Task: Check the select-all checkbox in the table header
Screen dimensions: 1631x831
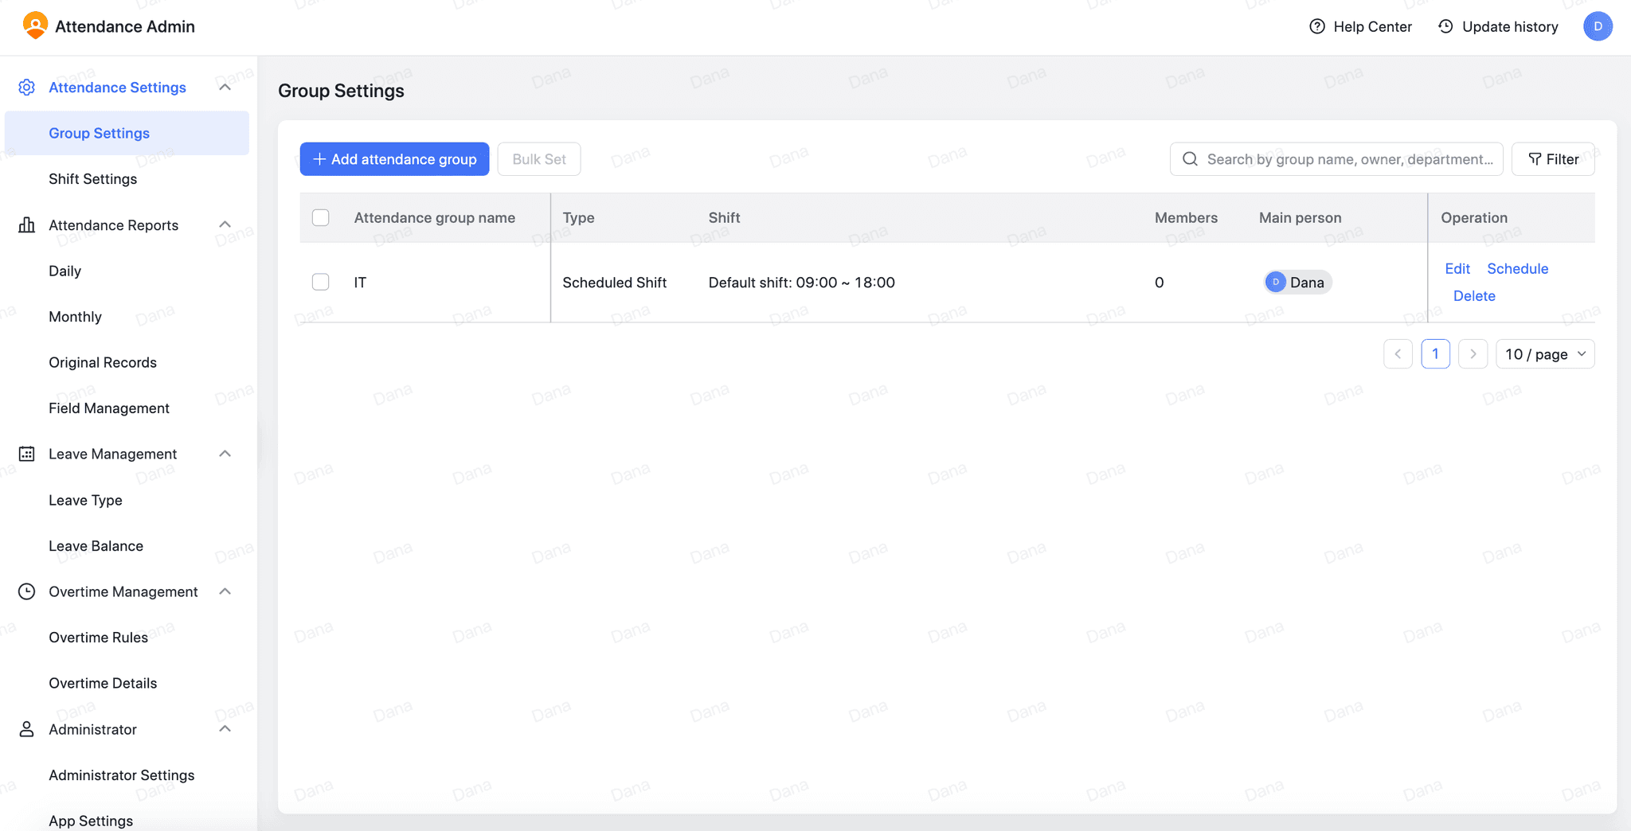Action: click(x=321, y=217)
